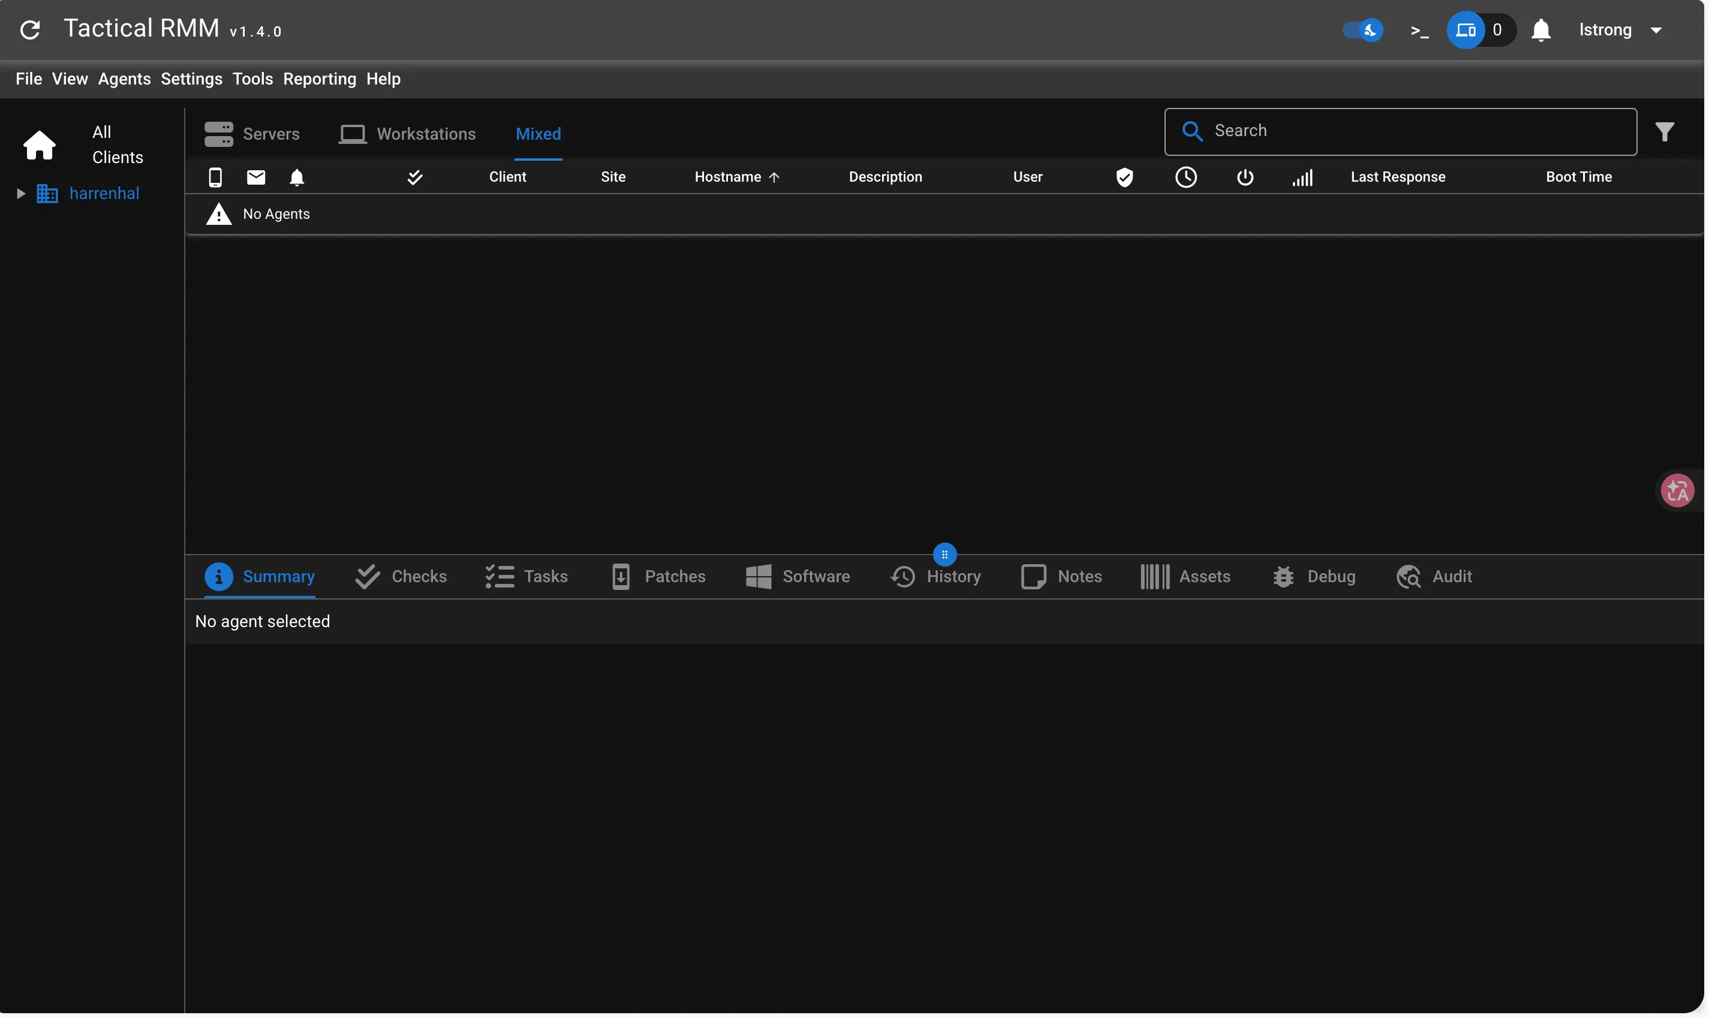Click the harrenhal building icon
This screenshot has width=1709, height=1018.
tap(47, 194)
